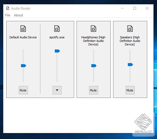Click the Headphones volume slider handle
Screen dimensions: 157x139
coord(94,66)
